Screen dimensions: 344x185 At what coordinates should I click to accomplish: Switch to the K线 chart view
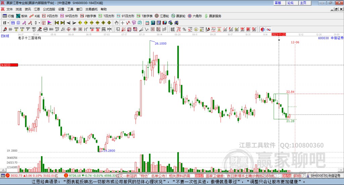pyautogui.click(x=35, y=16)
